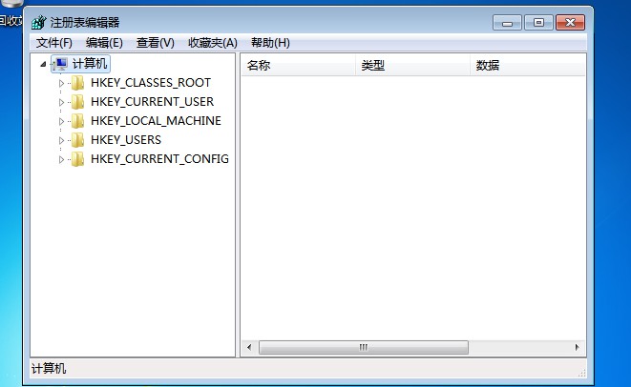Click the HKEY_USERS folder icon

tap(77, 140)
